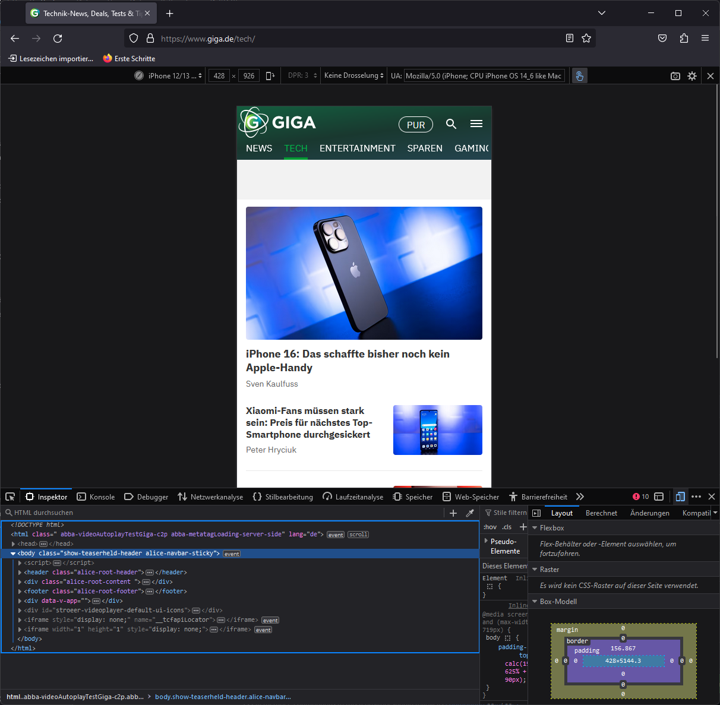Toggle responsive design mode icon in DevTools

pyautogui.click(x=680, y=497)
